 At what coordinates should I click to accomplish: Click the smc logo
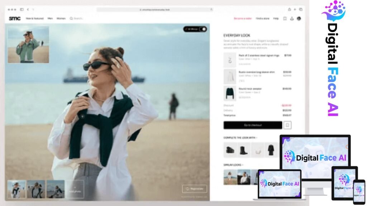(x=15, y=19)
